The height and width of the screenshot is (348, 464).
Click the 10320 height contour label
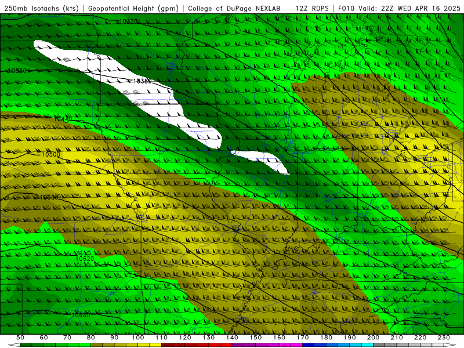(128, 21)
